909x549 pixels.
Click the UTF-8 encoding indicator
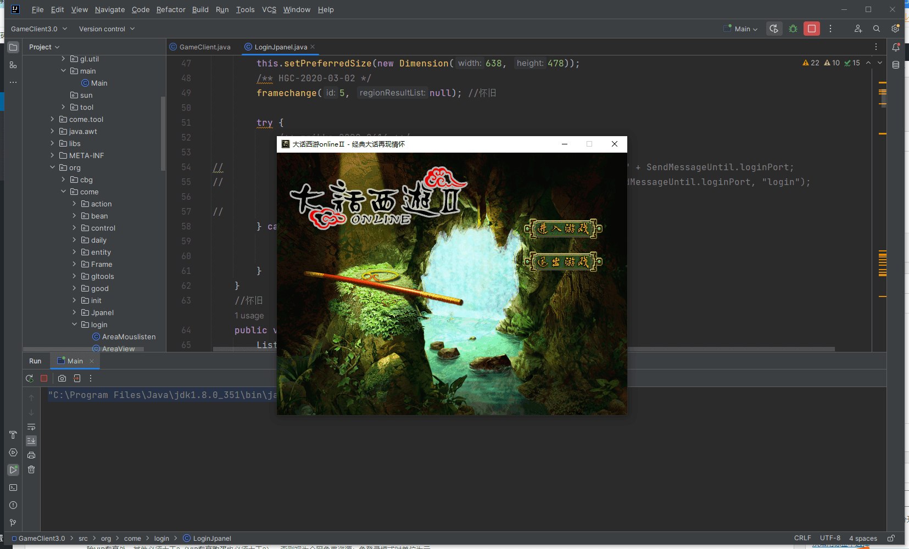[x=830, y=538]
